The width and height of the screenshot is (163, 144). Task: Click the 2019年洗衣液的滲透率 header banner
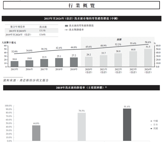click(81, 88)
